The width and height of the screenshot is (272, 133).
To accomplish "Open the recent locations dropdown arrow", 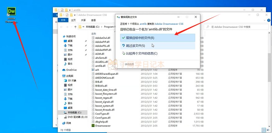I will [71, 27].
